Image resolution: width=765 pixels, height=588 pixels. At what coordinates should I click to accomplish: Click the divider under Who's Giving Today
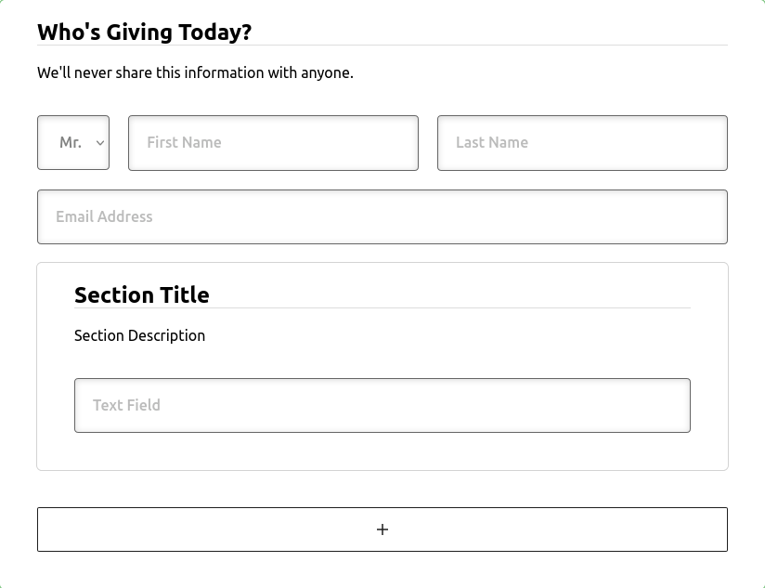point(382,48)
